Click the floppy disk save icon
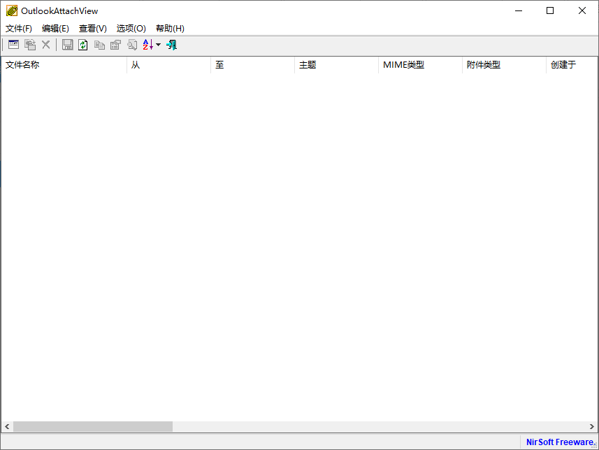The image size is (599, 450). pyautogui.click(x=68, y=45)
